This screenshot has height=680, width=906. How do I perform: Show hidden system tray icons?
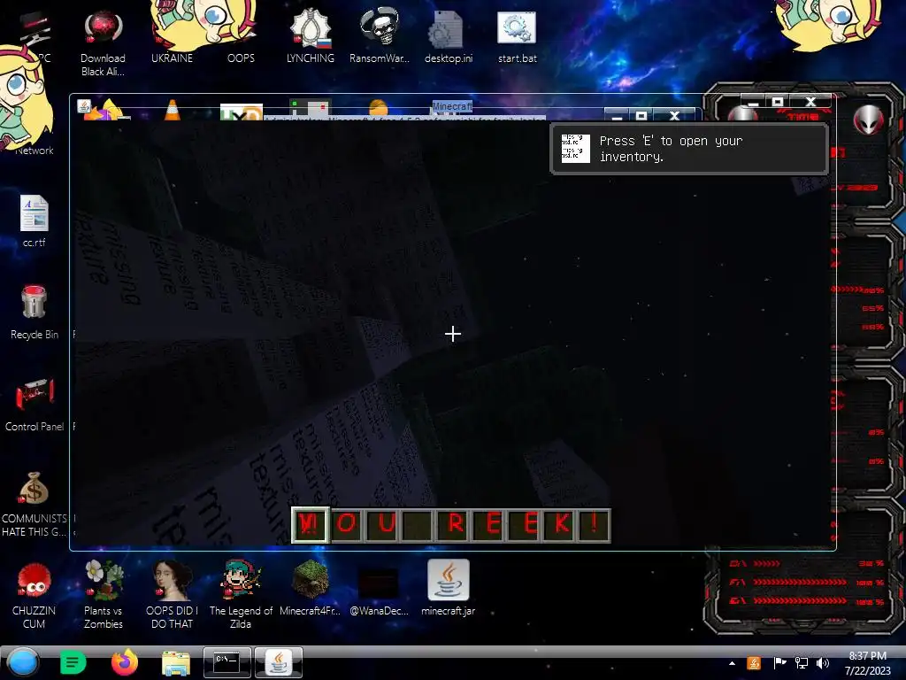pyautogui.click(x=732, y=663)
